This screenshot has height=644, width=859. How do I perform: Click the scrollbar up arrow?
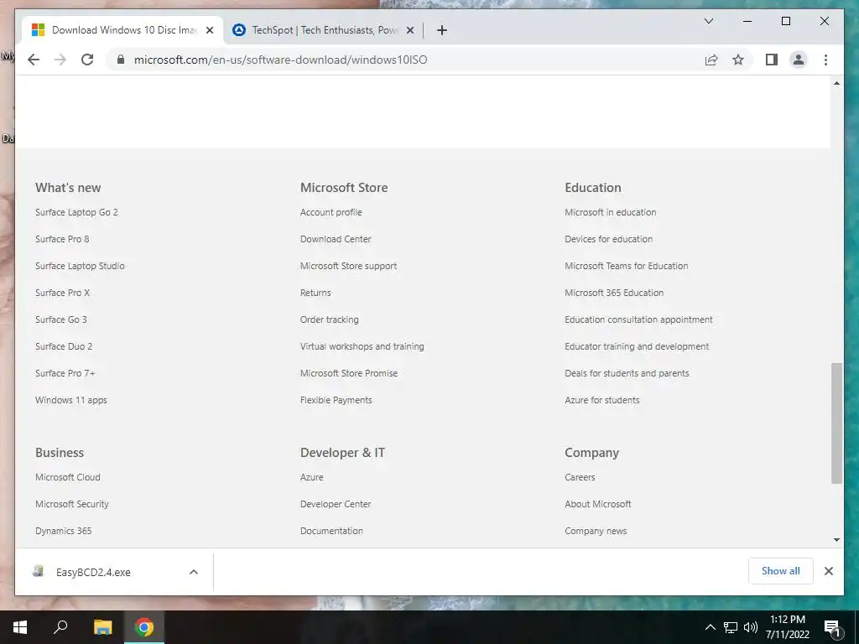tap(836, 83)
